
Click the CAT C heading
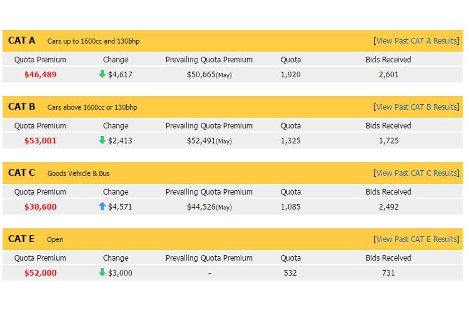click(x=22, y=173)
